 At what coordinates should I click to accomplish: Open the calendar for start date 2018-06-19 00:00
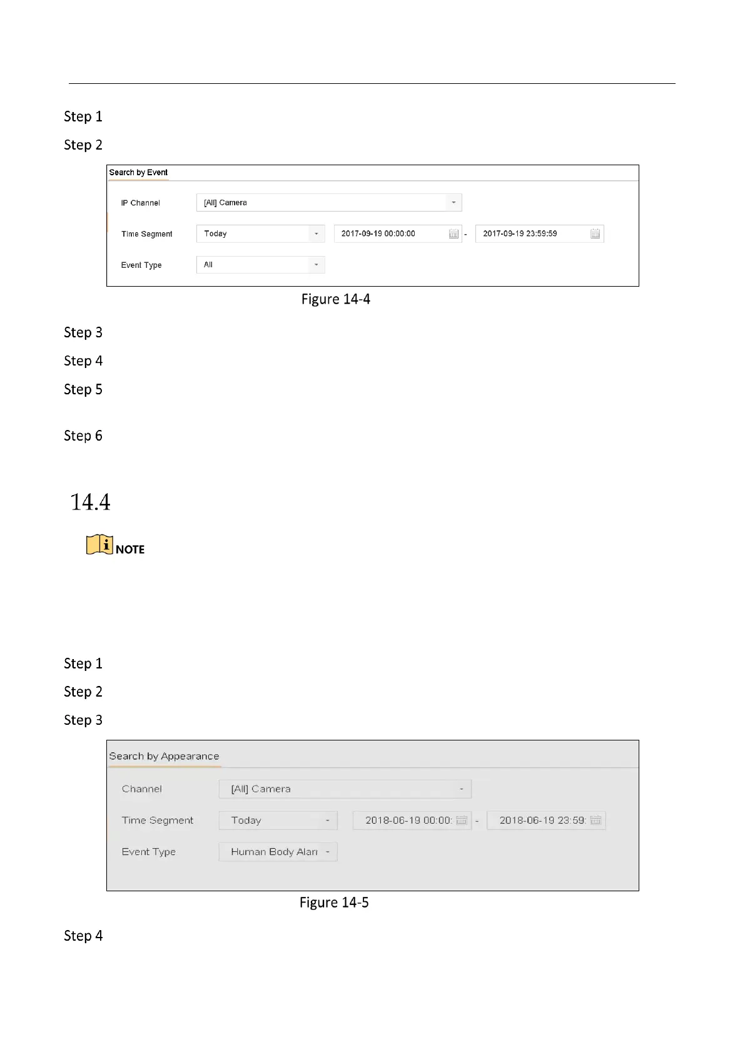pos(462,821)
